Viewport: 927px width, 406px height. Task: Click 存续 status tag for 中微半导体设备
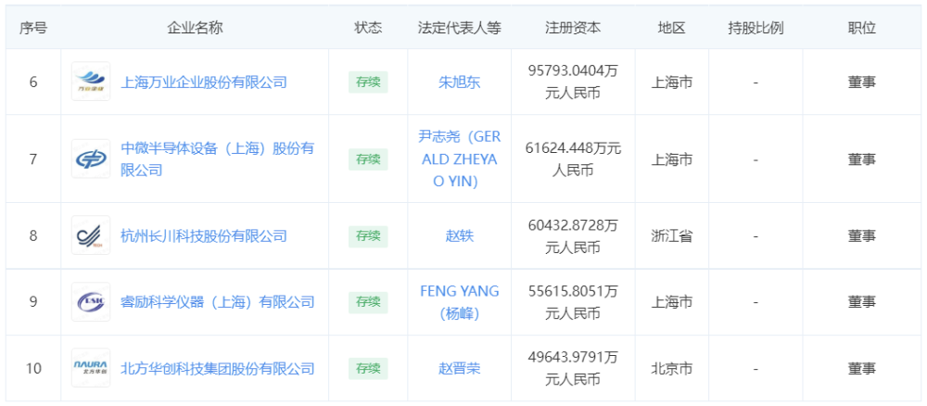(x=368, y=159)
